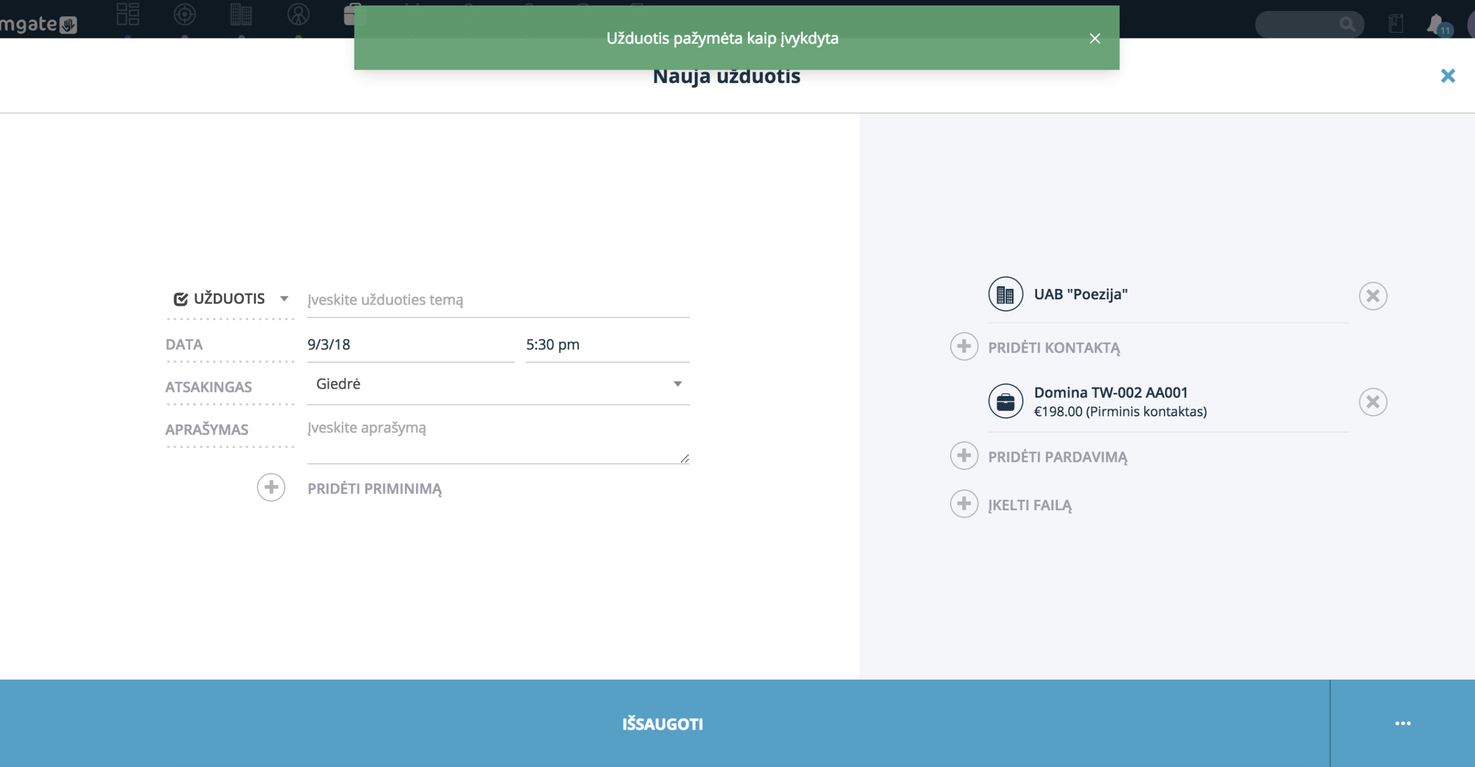Click the UAB "Poezija" company building icon
1475x767 pixels.
1005,294
